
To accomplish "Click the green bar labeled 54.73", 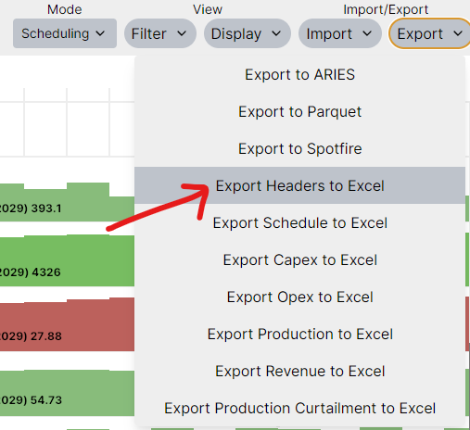I will pyautogui.click(x=67, y=393).
